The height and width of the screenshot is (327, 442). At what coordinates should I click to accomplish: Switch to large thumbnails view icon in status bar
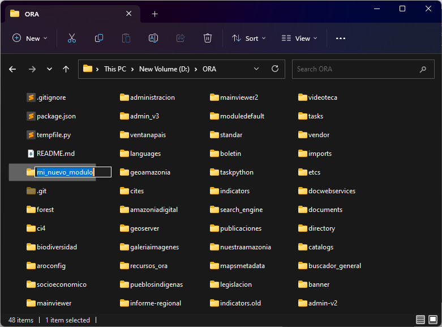coord(433,320)
